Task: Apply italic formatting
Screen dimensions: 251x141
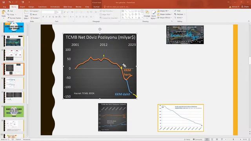Action: point(46,16)
